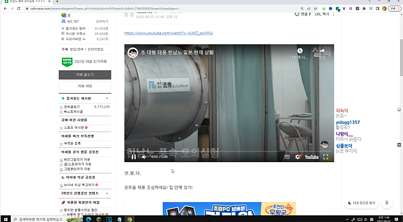Open Microsoft Edge from taskbar

(x=89, y=219)
